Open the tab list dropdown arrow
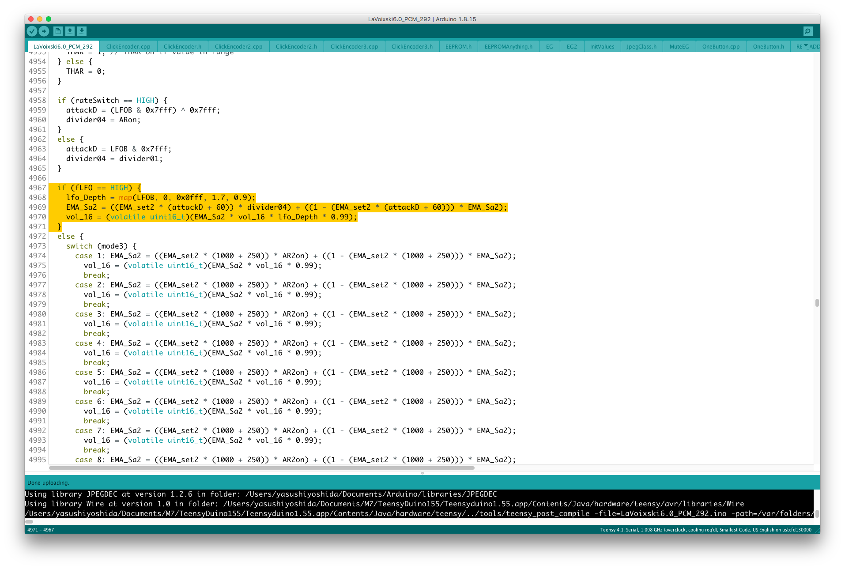 pos(806,45)
